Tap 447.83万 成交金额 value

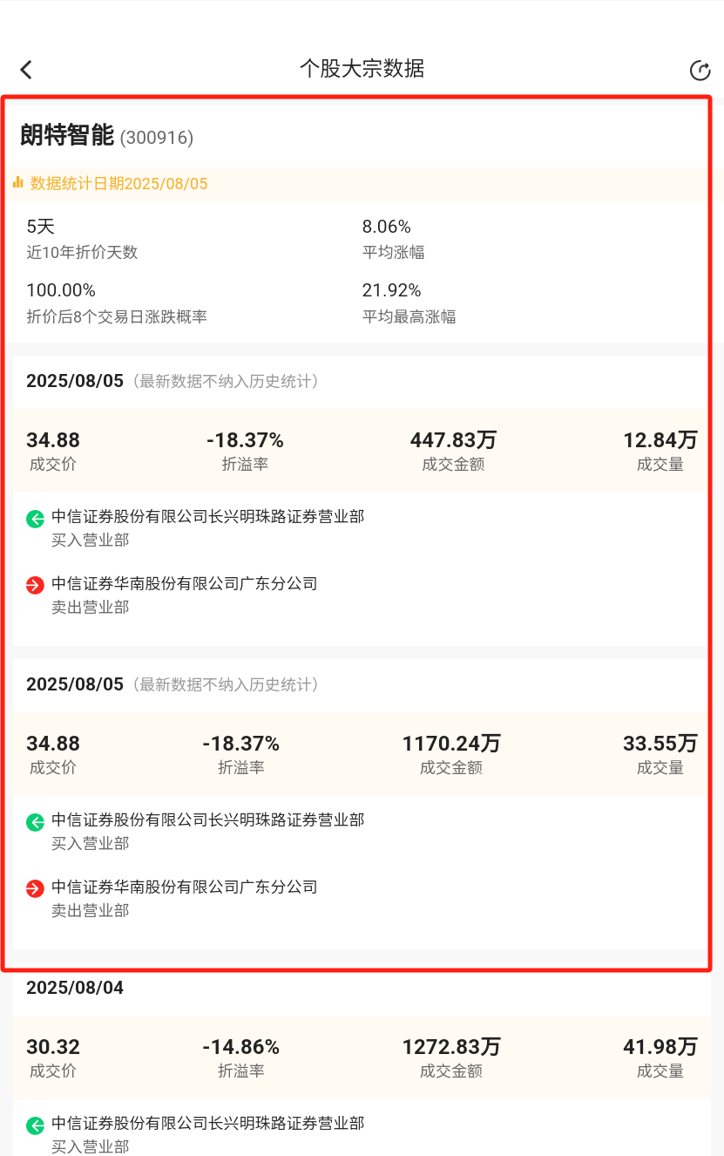453,440
